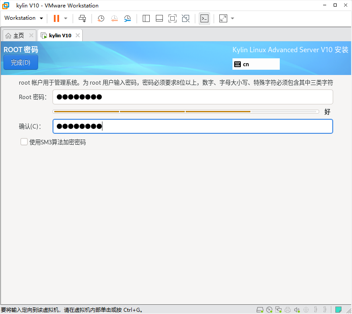The image size is (352, 314).
Task: Click the printer status icon
Action: coord(288,310)
